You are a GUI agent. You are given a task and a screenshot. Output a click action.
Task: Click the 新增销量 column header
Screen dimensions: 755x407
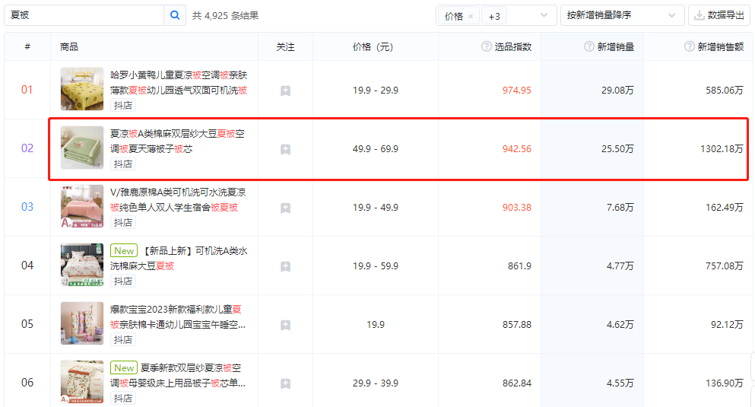[x=615, y=46]
